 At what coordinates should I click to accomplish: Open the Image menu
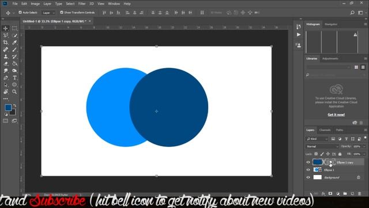pyautogui.click(x=35, y=4)
